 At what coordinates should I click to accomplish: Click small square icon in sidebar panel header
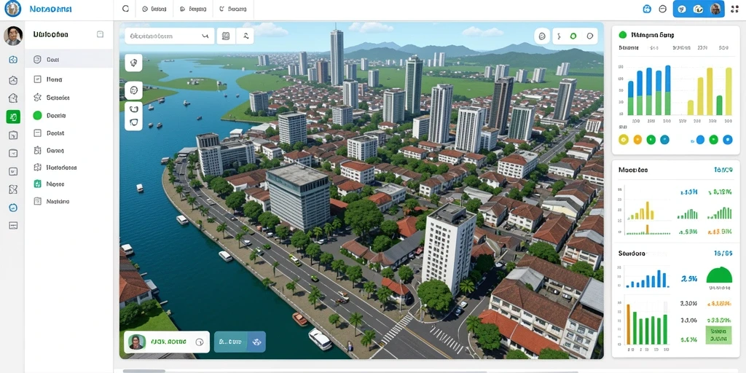(100, 34)
